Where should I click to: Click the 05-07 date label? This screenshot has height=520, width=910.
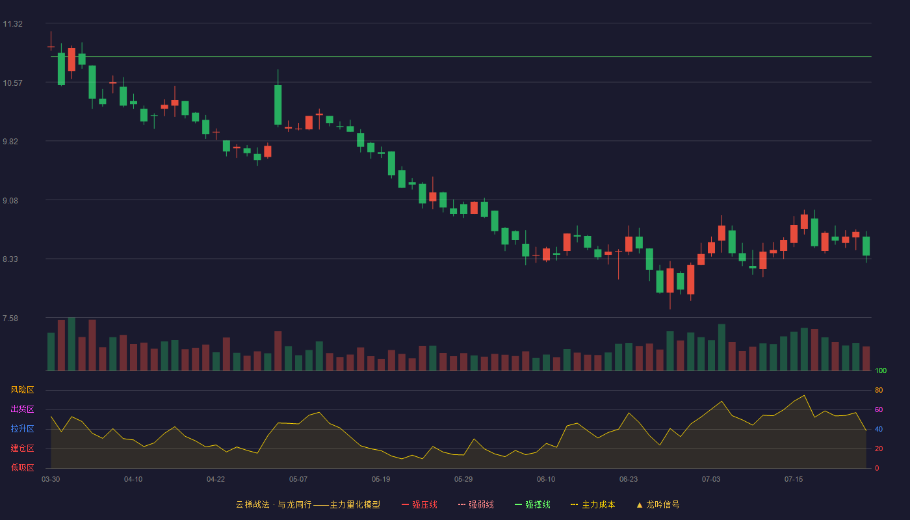coord(298,479)
